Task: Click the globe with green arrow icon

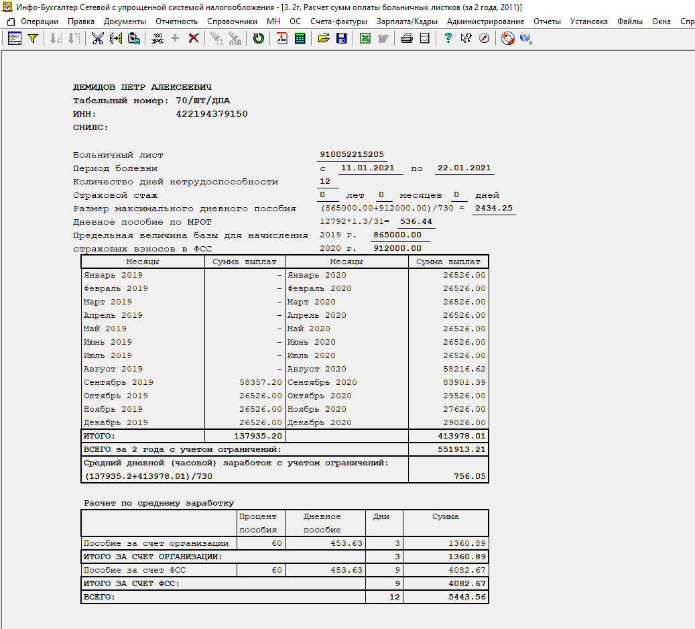Action: pyautogui.click(x=526, y=39)
